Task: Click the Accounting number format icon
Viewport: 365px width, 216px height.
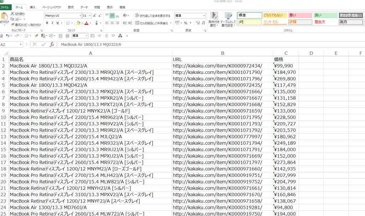Action: click(178, 23)
